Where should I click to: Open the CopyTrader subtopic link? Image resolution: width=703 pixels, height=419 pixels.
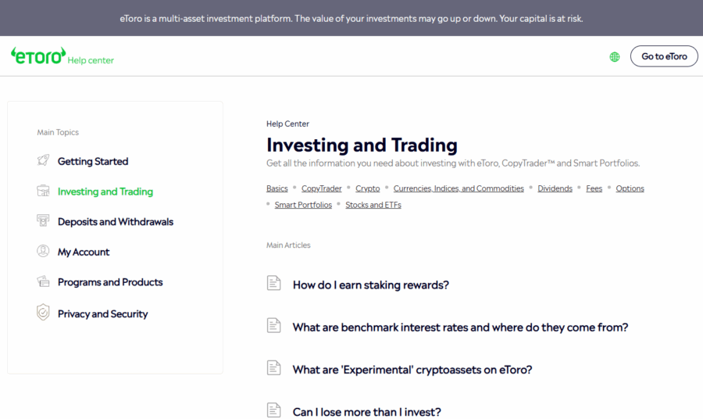point(322,188)
